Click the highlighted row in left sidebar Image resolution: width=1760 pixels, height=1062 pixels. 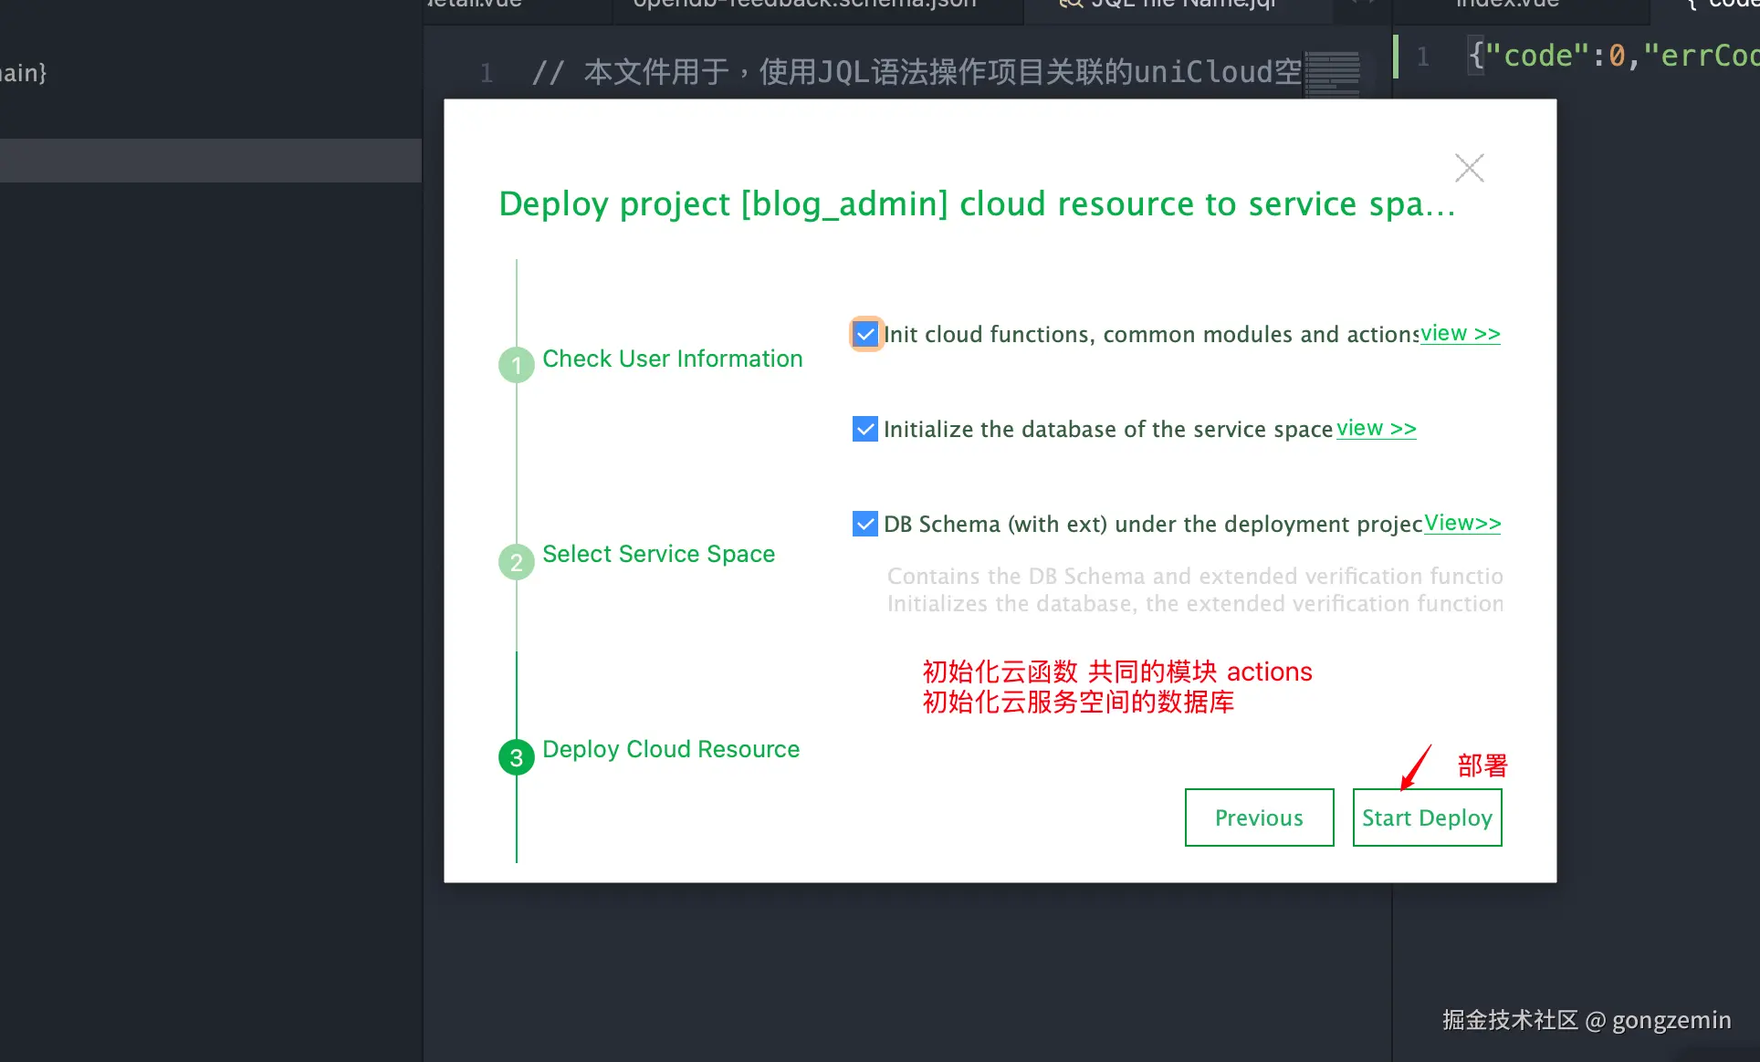[210, 161]
